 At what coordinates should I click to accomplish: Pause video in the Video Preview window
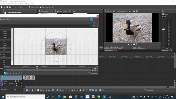131,44
